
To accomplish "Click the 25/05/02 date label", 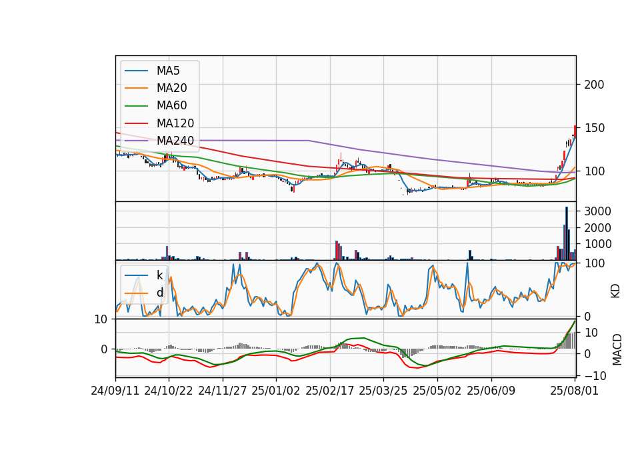I will (x=437, y=391).
